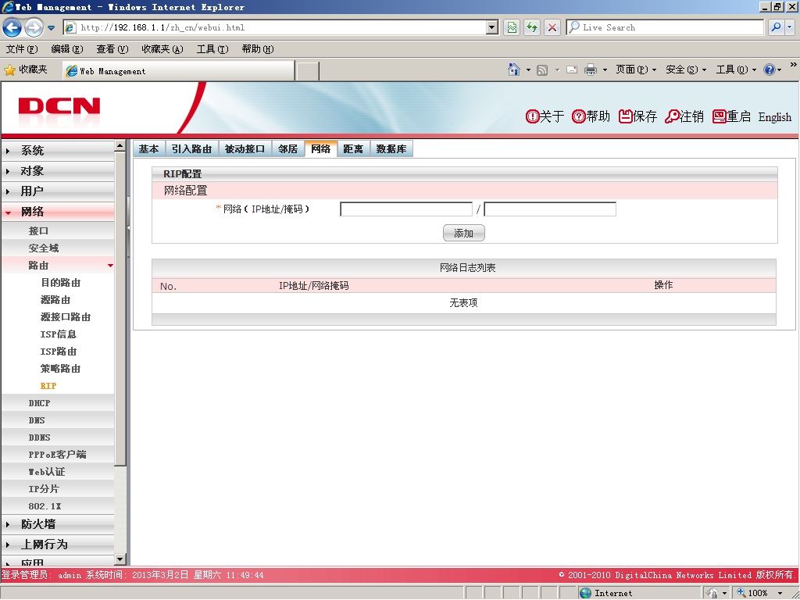Open the ISP信息 sidebar item
Image resolution: width=800 pixels, height=600 pixels.
[x=58, y=334]
